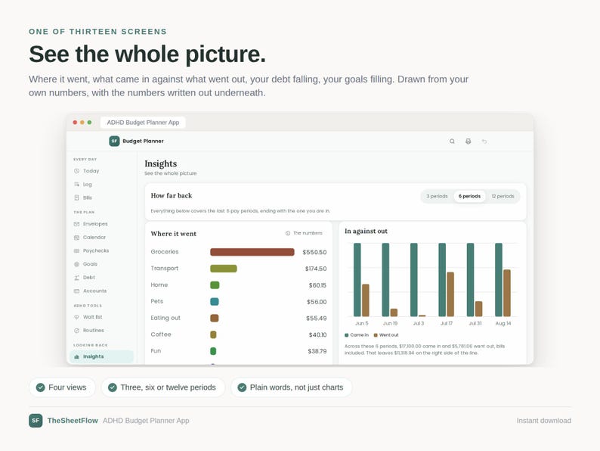
Task: Open Envelopes via its envelope icon
Action: pyautogui.click(x=76, y=224)
